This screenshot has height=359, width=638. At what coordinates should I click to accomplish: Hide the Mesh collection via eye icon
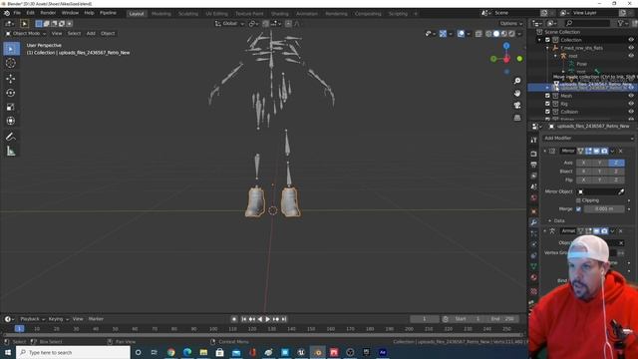[x=631, y=96]
